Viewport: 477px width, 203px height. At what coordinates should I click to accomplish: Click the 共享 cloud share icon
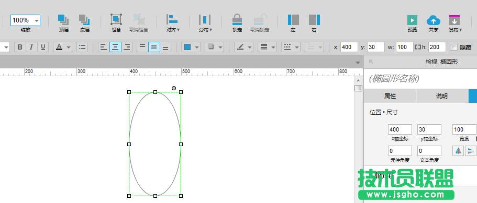[434, 20]
